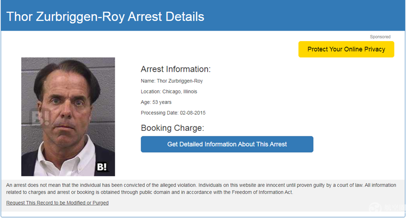Click the Sponsored label above yellow button
The width and height of the screenshot is (406, 218).
pos(380,37)
